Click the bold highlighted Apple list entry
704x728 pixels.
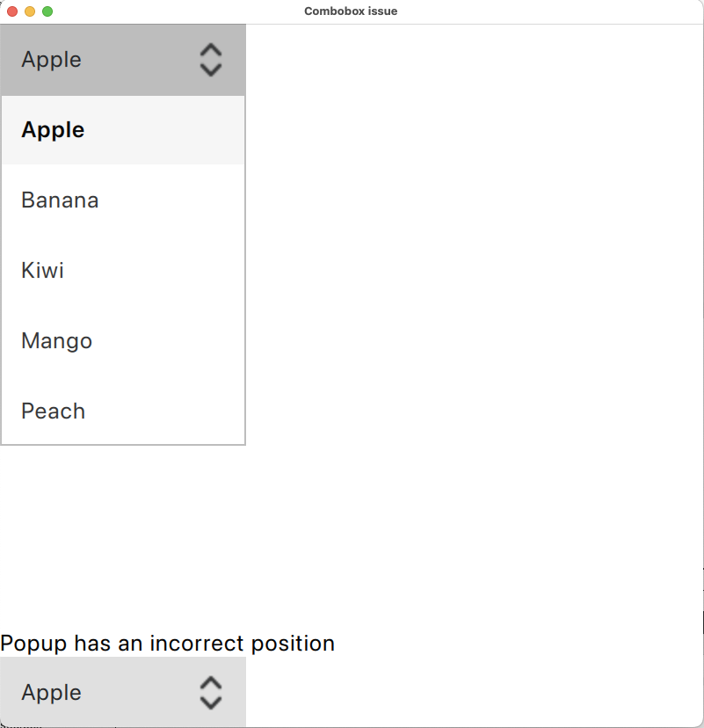tap(123, 130)
